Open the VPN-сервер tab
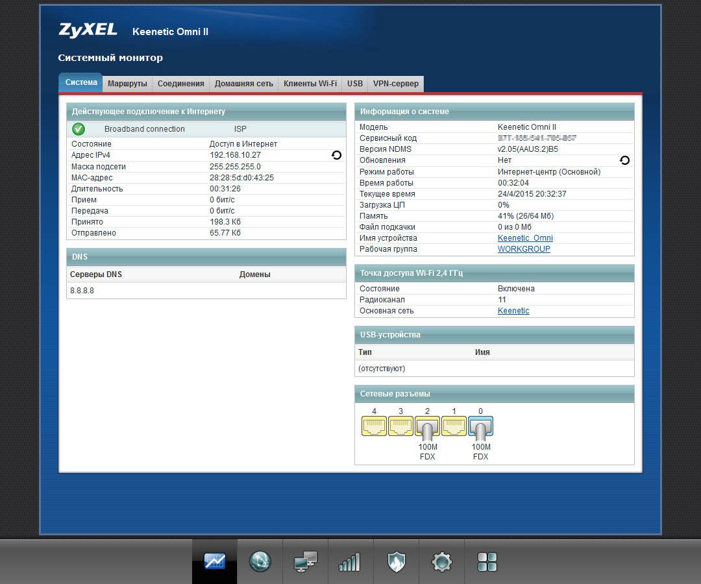 (396, 84)
